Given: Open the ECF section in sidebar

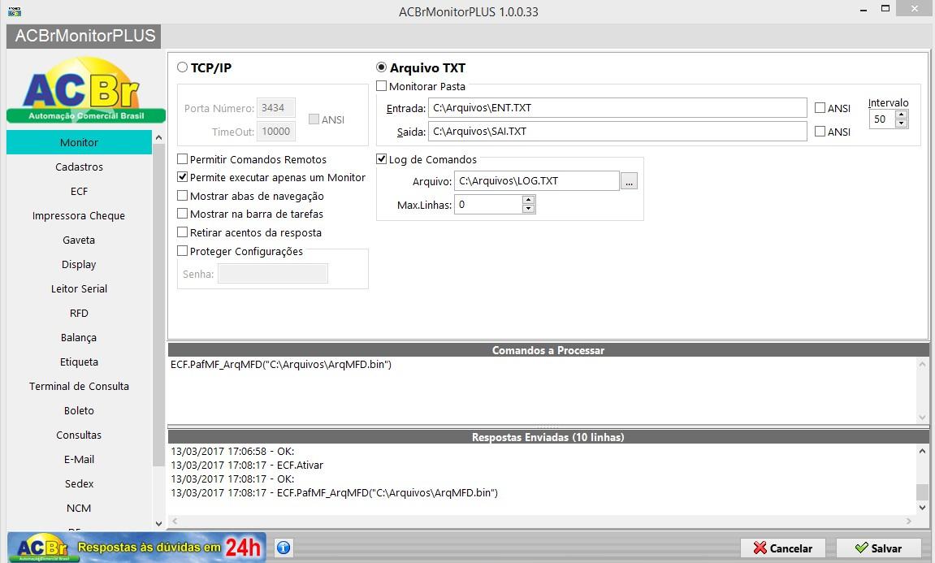Looking at the screenshot, I should 79,192.
